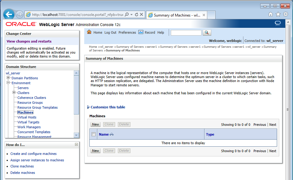Open Resource Groups tree item
This screenshot has height=180, width=293.
[30, 103]
